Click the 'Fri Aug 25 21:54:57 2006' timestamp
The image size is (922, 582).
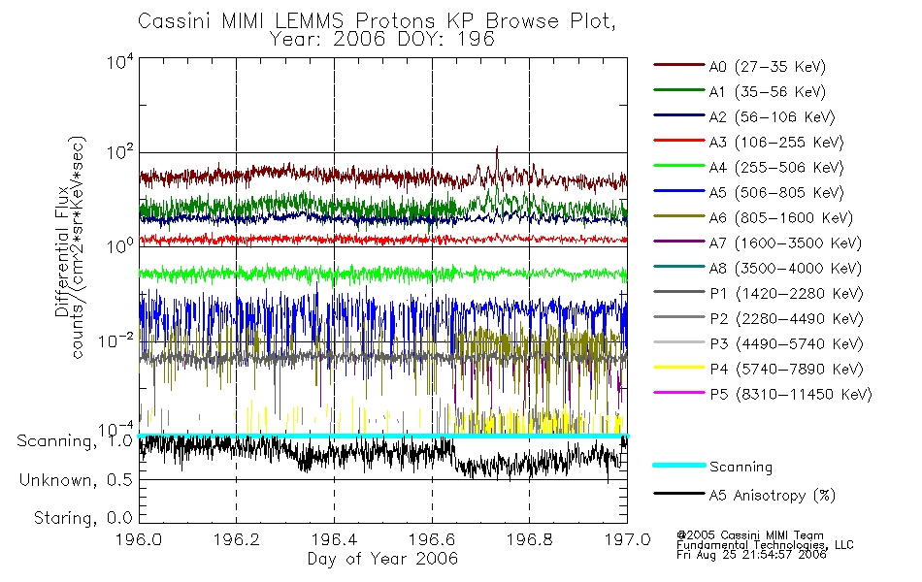pos(751,555)
